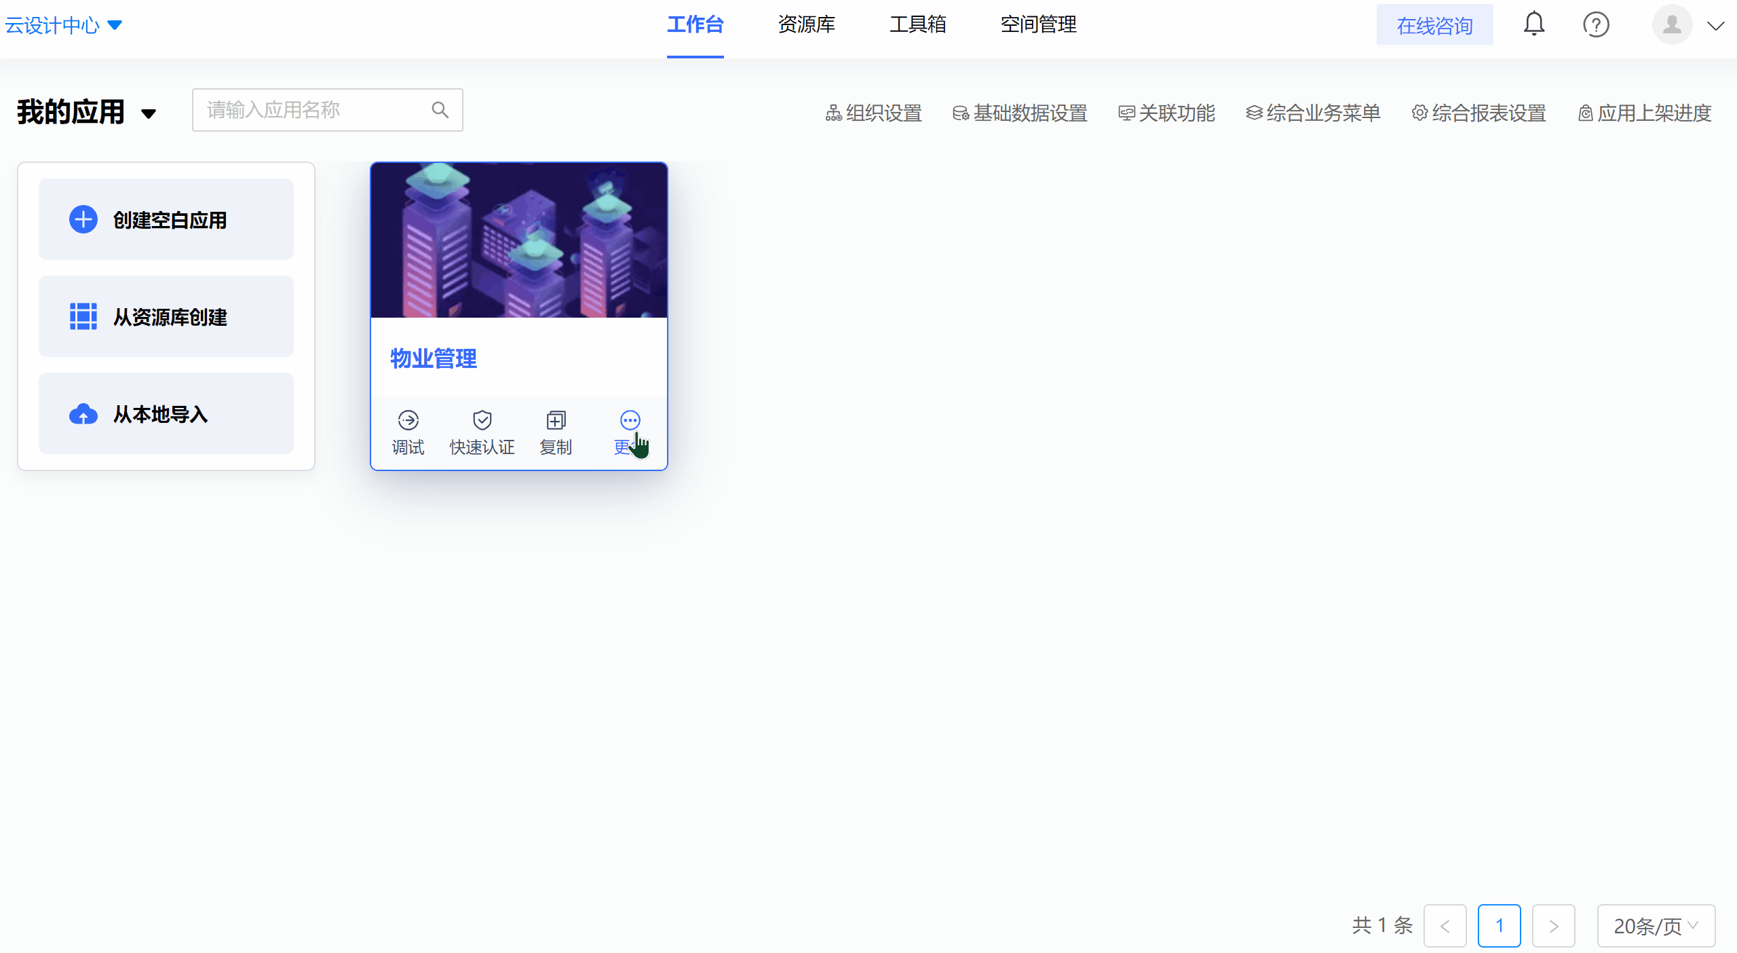
Task: Open the 20条/页 page size dropdown
Action: tap(1656, 925)
